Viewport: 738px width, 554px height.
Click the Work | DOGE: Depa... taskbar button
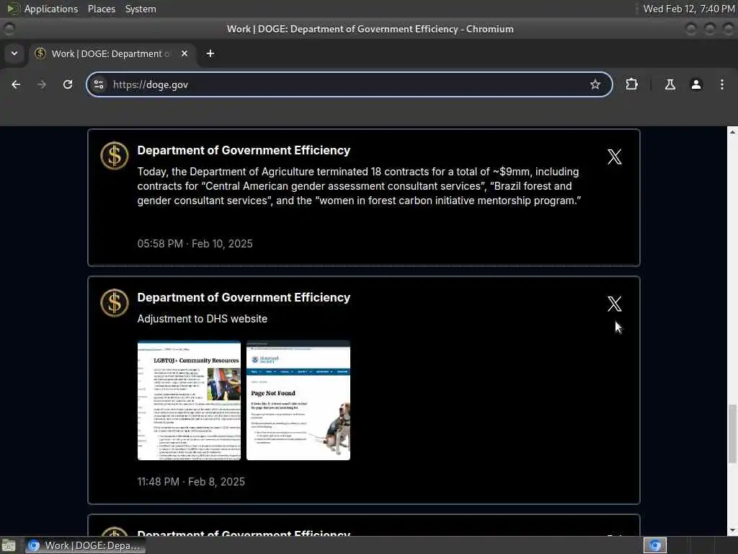click(x=85, y=545)
